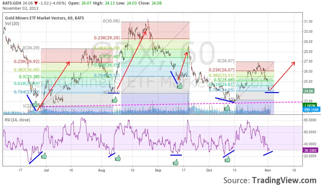Click the BATS:GDX ticker symbol in header
Viewport: 321px width, 189px height.
pos(12,3)
